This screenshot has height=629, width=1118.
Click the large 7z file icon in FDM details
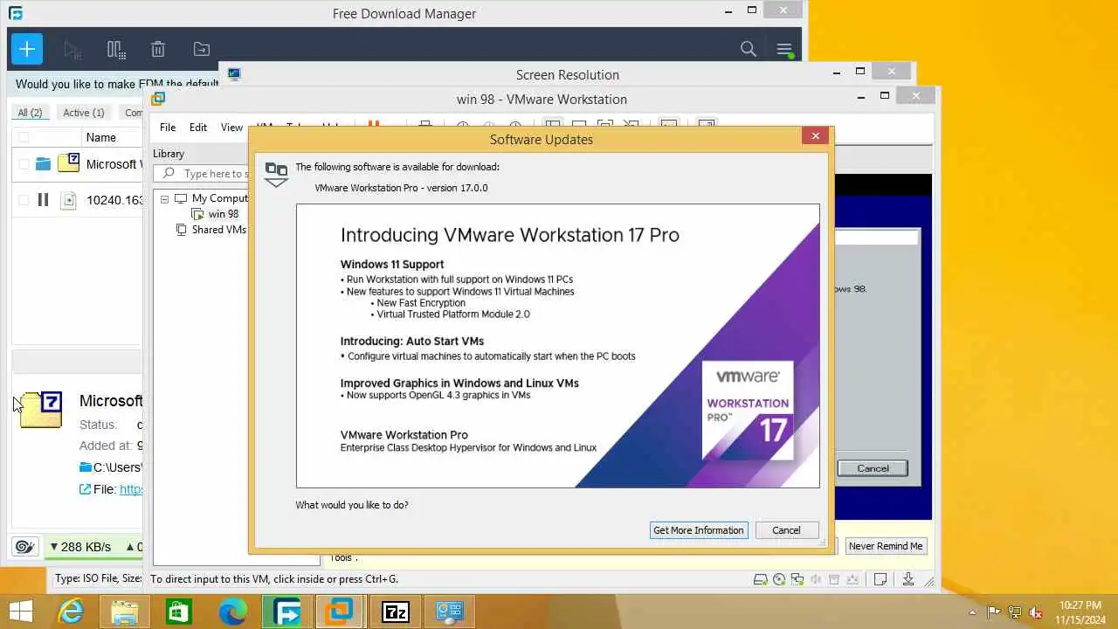41,410
